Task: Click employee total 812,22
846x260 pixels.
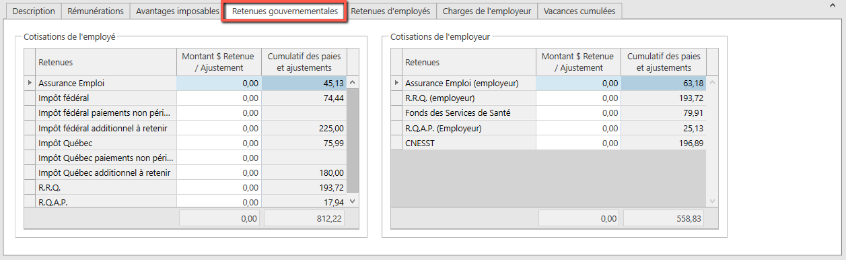Action: [304, 218]
